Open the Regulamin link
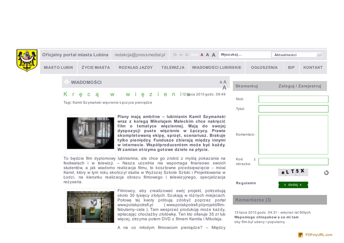 pyautogui.click(x=246, y=183)
